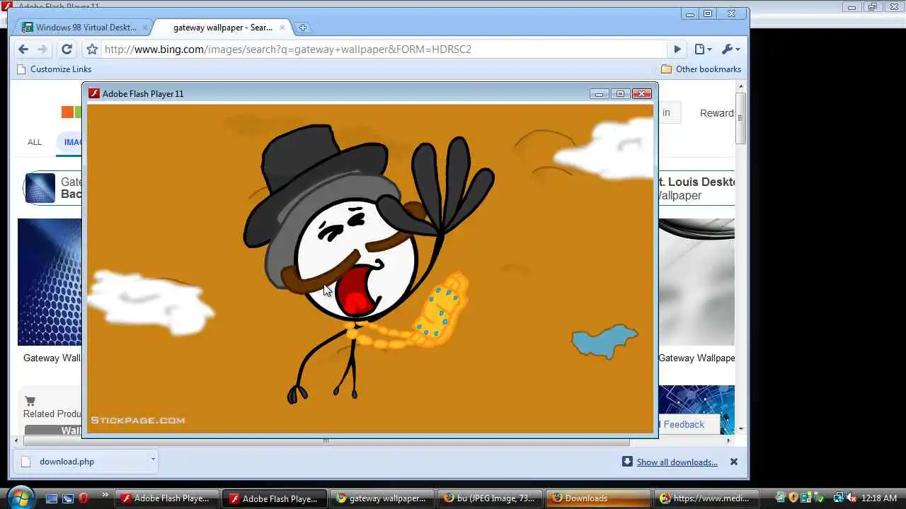Open the Other bookmarks folder
This screenshot has height=509, width=906.
(x=701, y=69)
